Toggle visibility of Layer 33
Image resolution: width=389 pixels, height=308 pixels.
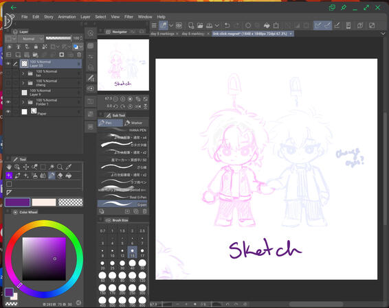coord(8,64)
